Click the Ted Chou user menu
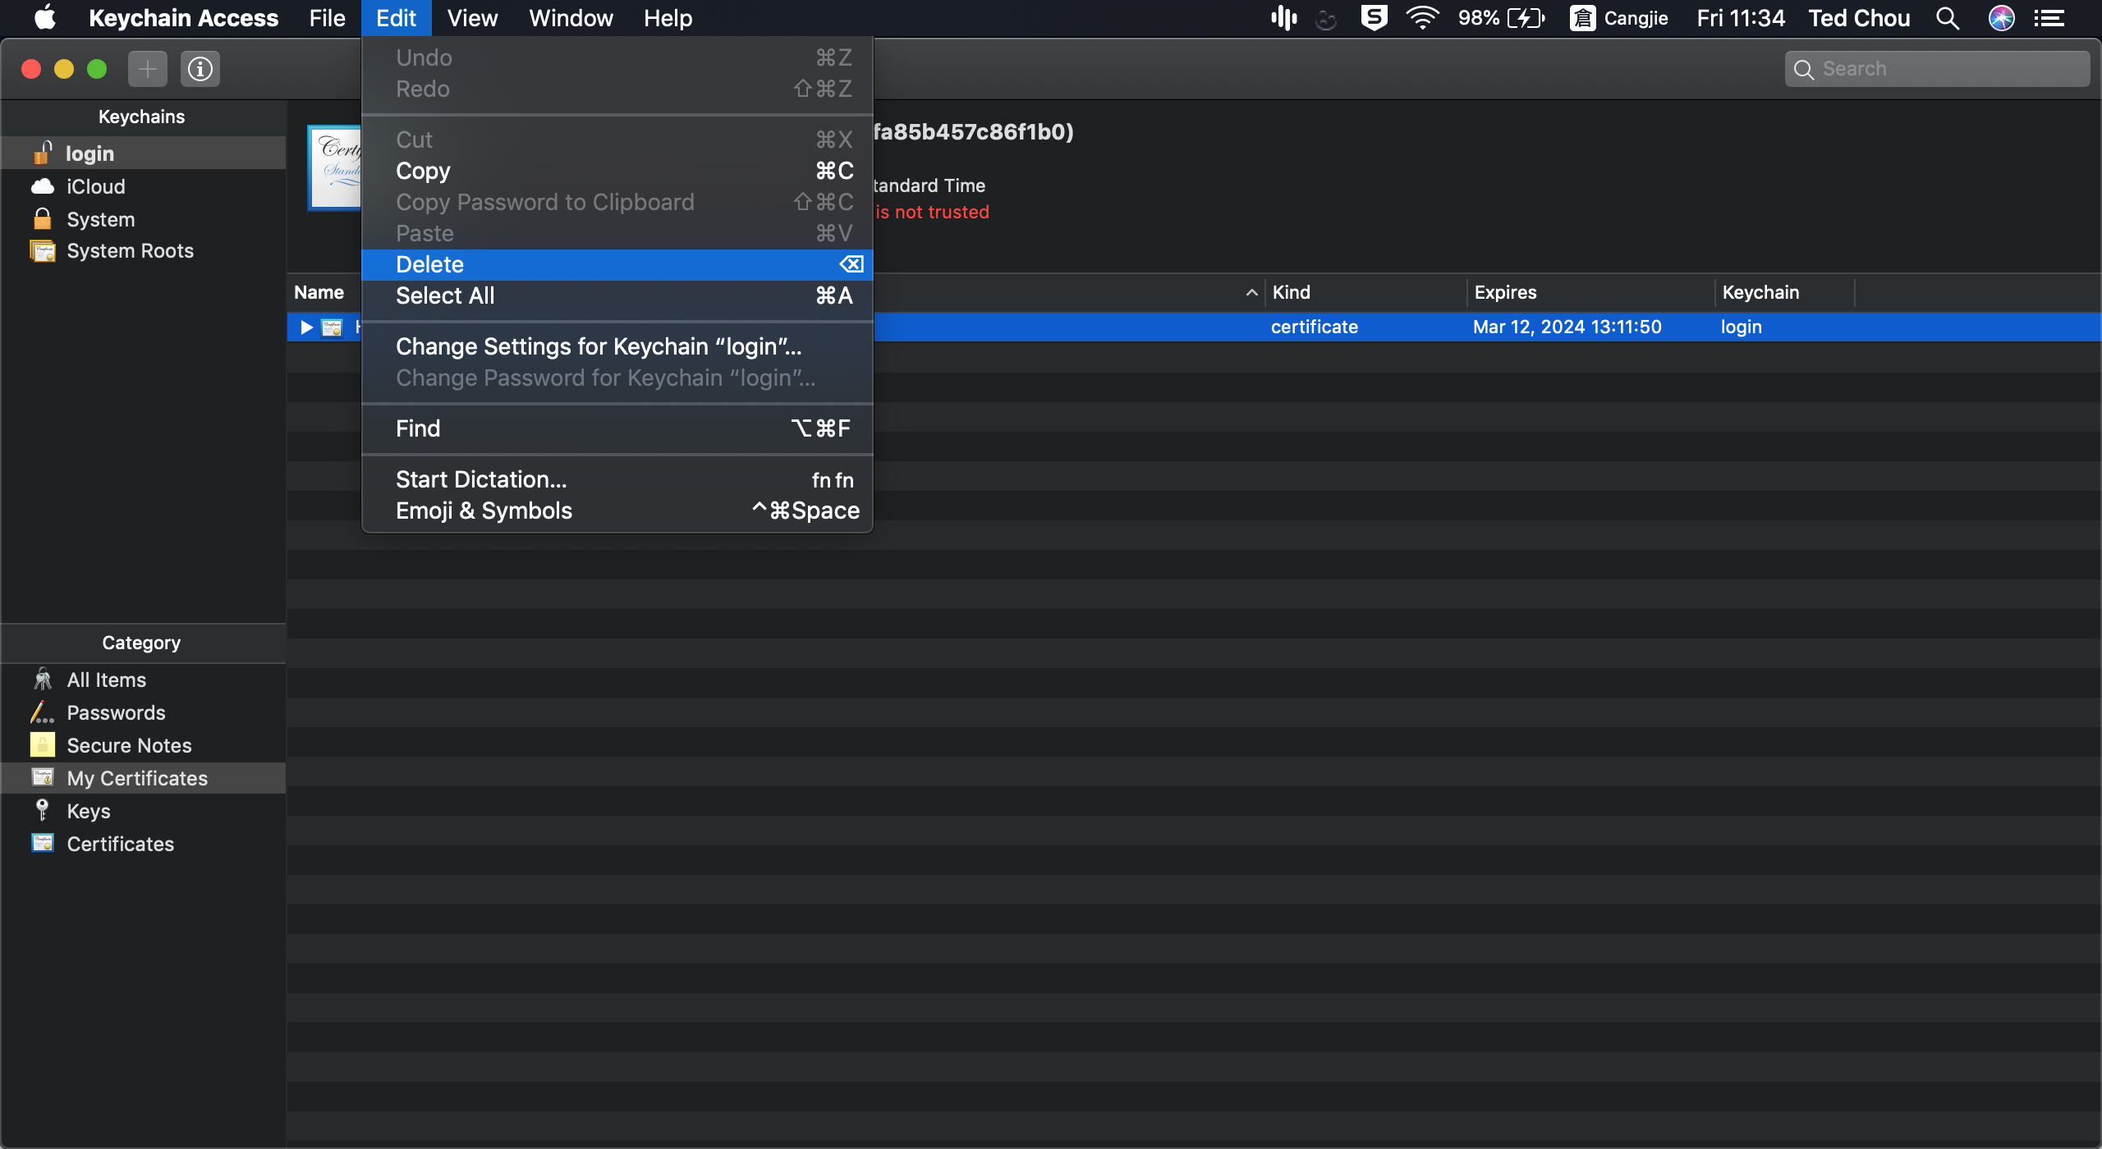This screenshot has height=1149, width=2102. pos(1859,18)
